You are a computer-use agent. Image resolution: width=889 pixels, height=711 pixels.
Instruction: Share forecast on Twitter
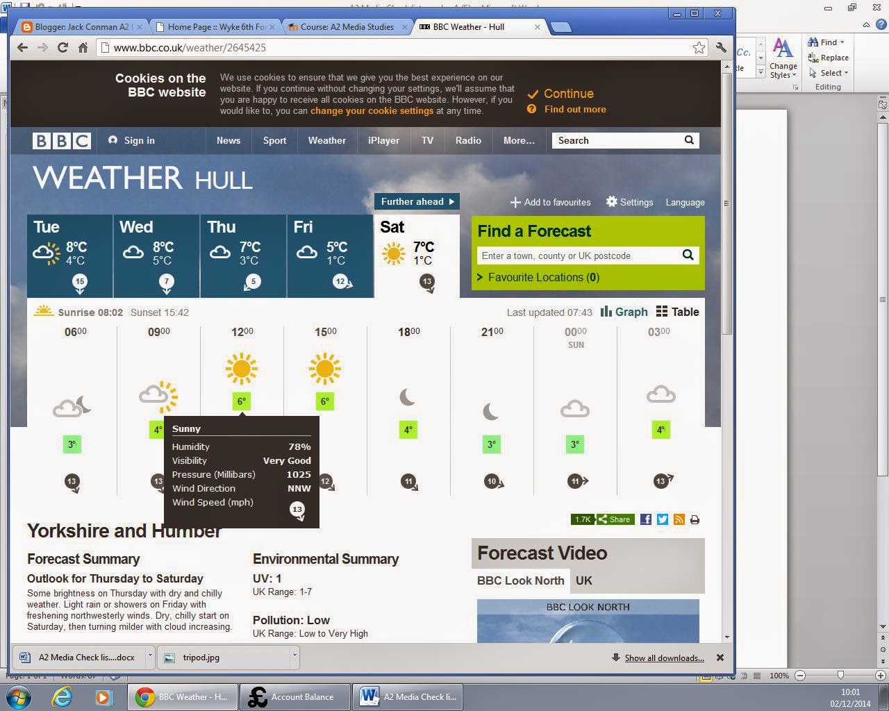click(x=662, y=519)
